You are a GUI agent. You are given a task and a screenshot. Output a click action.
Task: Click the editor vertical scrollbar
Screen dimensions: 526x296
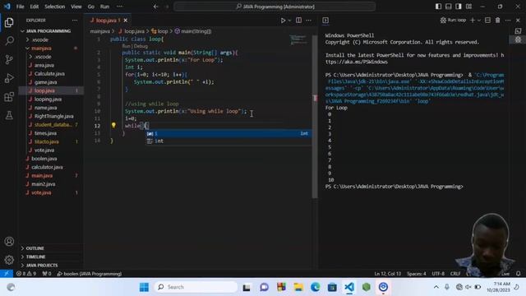[315, 116]
